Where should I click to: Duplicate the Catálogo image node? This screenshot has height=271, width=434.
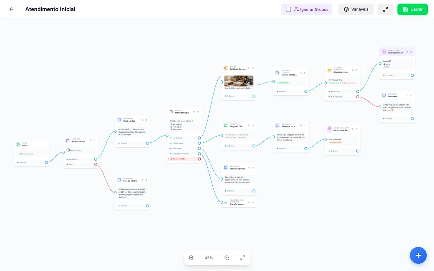tap(249, 68)
